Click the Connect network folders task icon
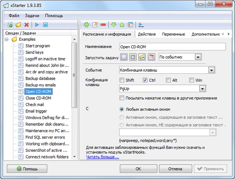 pyautogui.click(x=21, y=157)
